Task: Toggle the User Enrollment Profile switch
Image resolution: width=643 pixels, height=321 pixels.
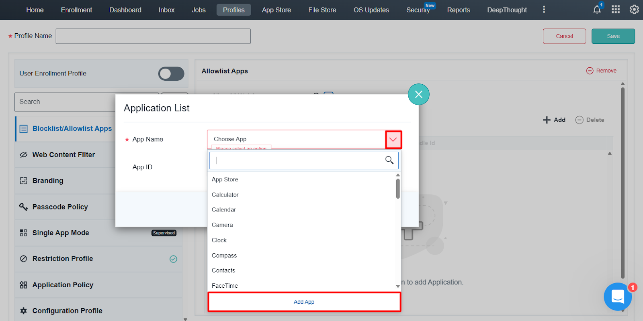Action: [171, 73]
